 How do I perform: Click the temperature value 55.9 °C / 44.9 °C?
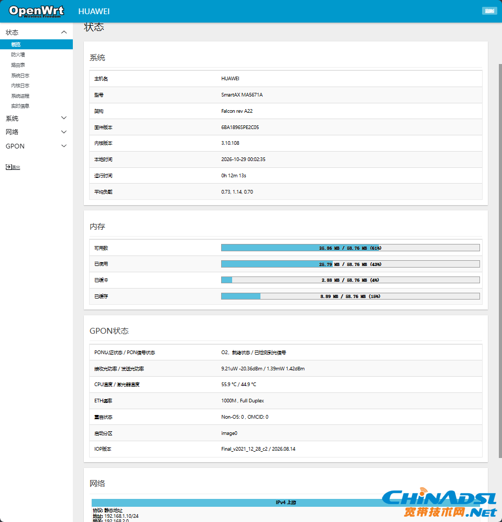(239, 385)
